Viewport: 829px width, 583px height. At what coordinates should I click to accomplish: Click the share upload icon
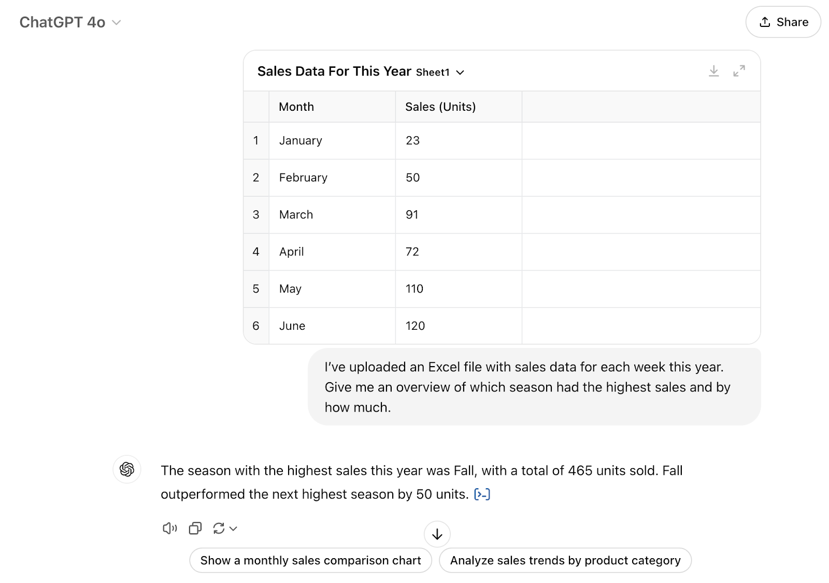point(765,22)
